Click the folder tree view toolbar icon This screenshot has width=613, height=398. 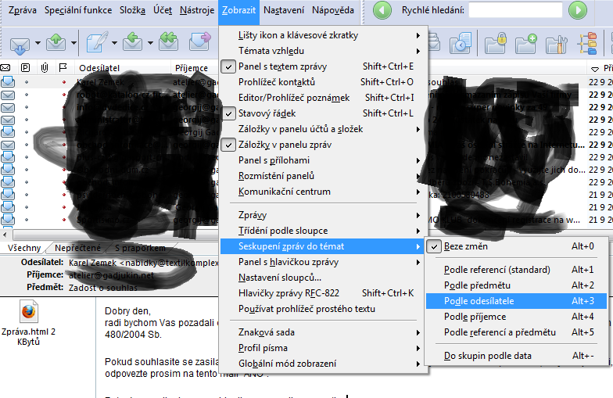(586, 44)
